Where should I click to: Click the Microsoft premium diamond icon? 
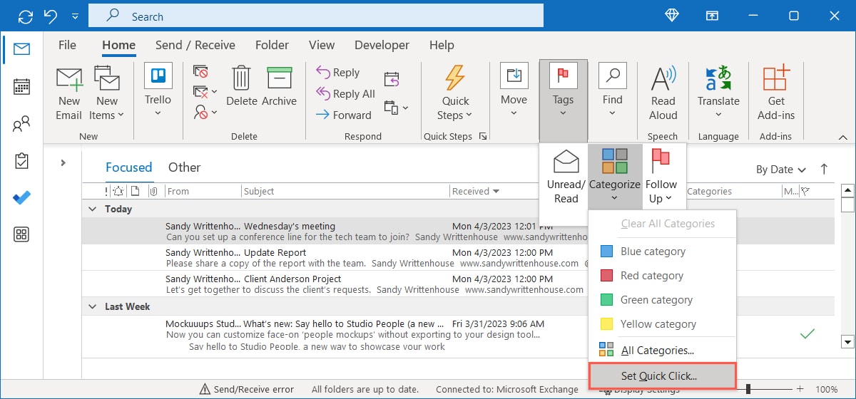[672, 16]
